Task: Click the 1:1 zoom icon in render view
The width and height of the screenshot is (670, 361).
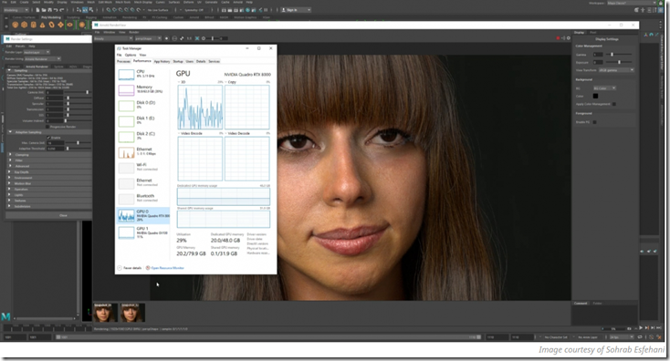Action: [189, 38]
